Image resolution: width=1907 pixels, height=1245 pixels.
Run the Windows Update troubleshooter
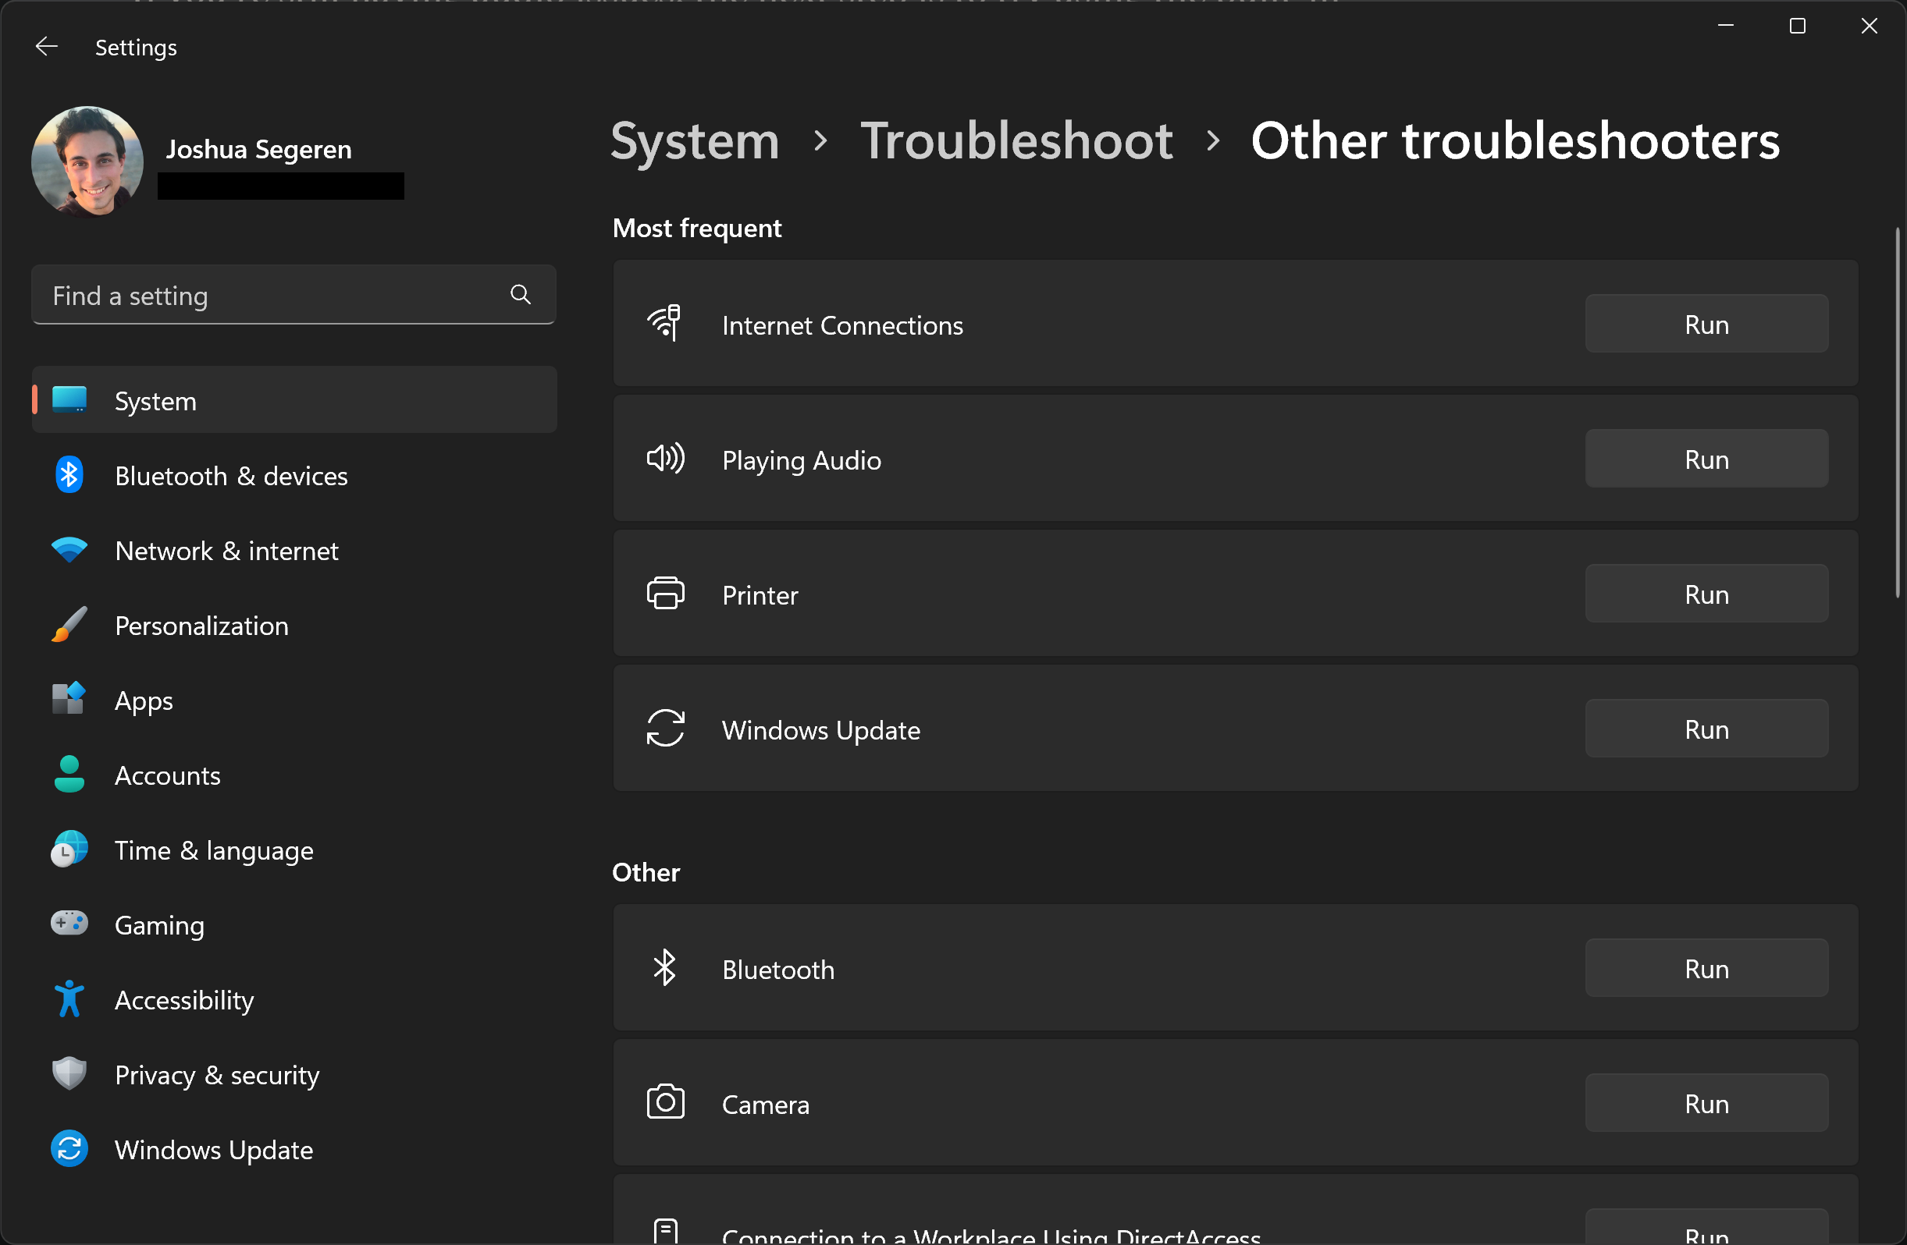coord(1706,729)
